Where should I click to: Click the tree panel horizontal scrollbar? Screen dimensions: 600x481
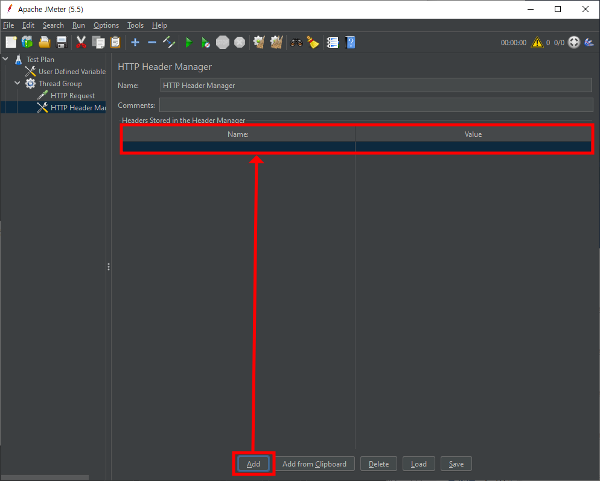click(x=45, y=477)
